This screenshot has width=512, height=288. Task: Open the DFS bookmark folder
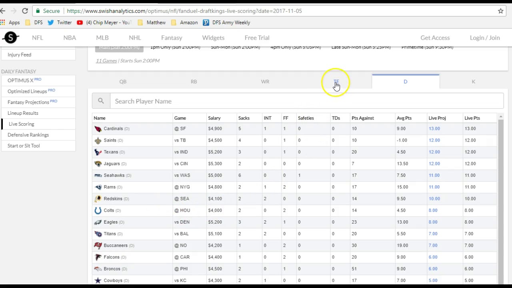34,22
